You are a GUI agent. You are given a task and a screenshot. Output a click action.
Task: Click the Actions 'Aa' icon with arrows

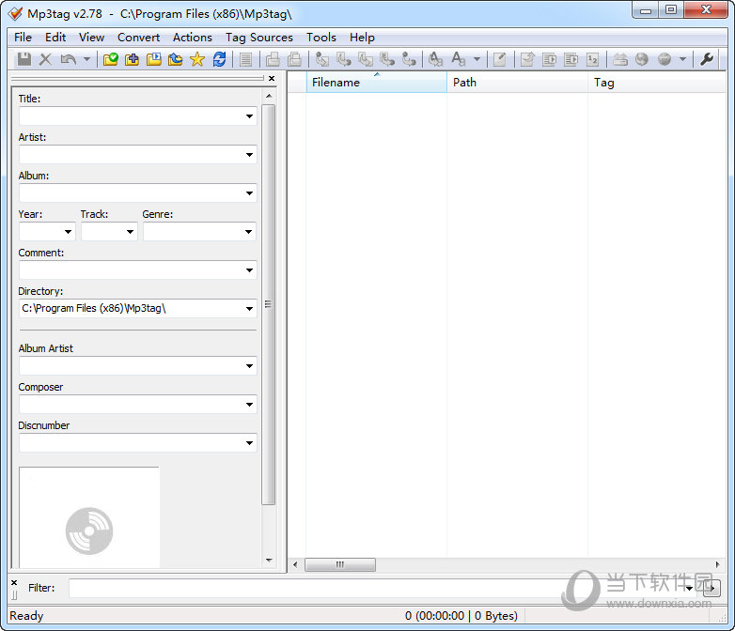pos(436,59)
